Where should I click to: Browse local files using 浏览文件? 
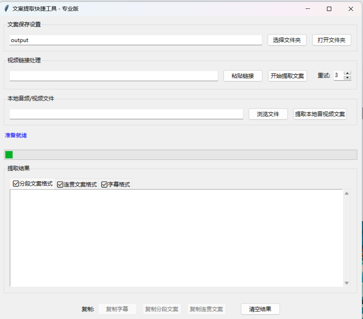coord(268,114)
